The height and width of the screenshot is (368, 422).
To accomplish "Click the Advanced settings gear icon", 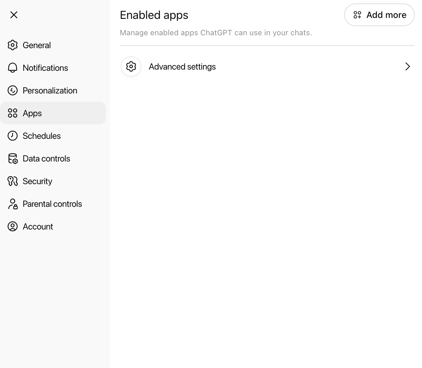I will (x=131, y=67).
